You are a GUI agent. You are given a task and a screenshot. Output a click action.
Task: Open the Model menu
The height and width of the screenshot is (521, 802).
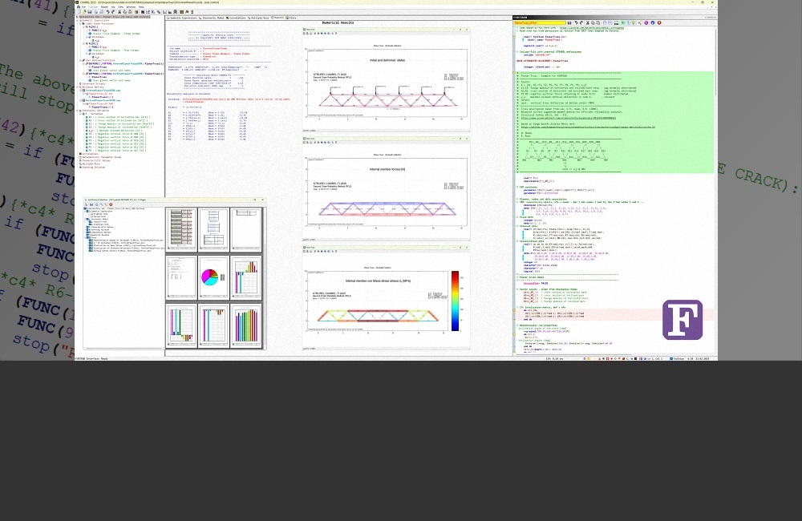point(104,7)
